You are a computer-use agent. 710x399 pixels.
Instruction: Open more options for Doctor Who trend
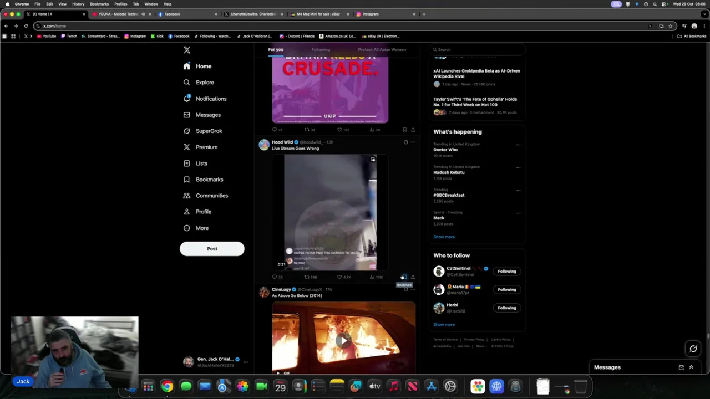click(x=518, y=145)
